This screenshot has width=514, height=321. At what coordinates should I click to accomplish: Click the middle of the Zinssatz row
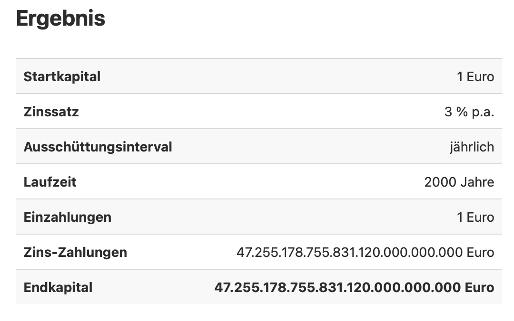tap(259, 111)
